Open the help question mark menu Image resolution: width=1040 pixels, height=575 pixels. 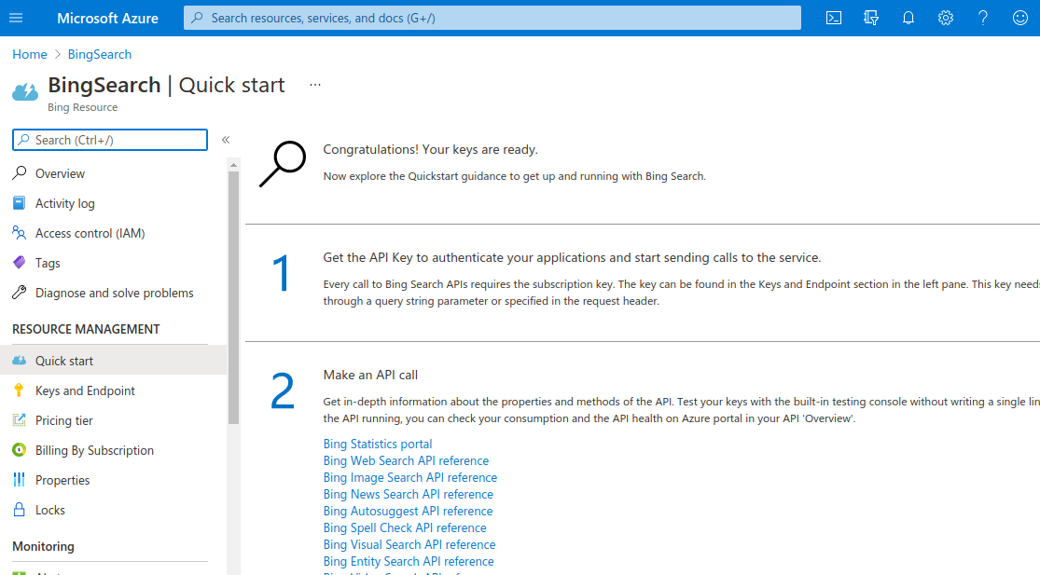pyautogui.click(x=983, y=18)
